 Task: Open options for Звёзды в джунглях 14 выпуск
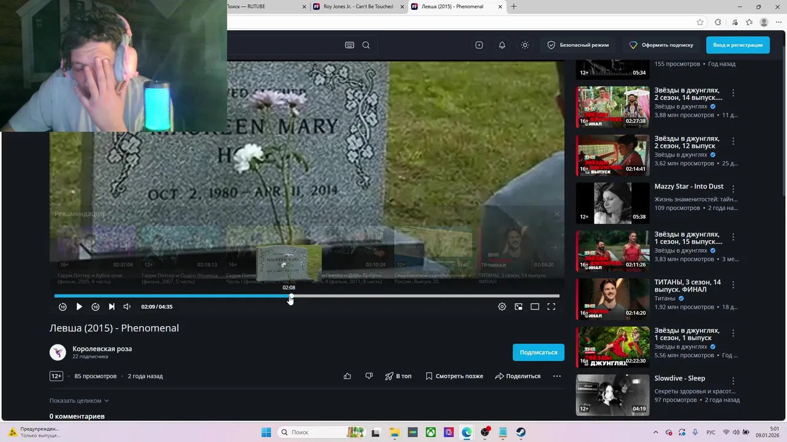click(x=733, y=93)
